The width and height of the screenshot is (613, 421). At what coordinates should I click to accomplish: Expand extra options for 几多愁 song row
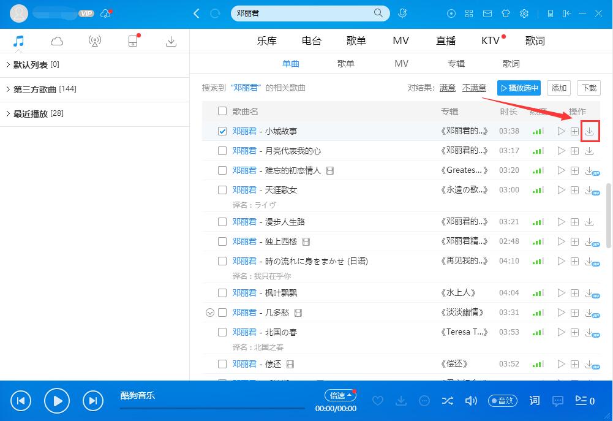(211, 312)
